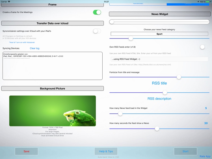212x159 pixels.
Task: Click the Transfer Data over icloud header
Action: tap(53, 23)
